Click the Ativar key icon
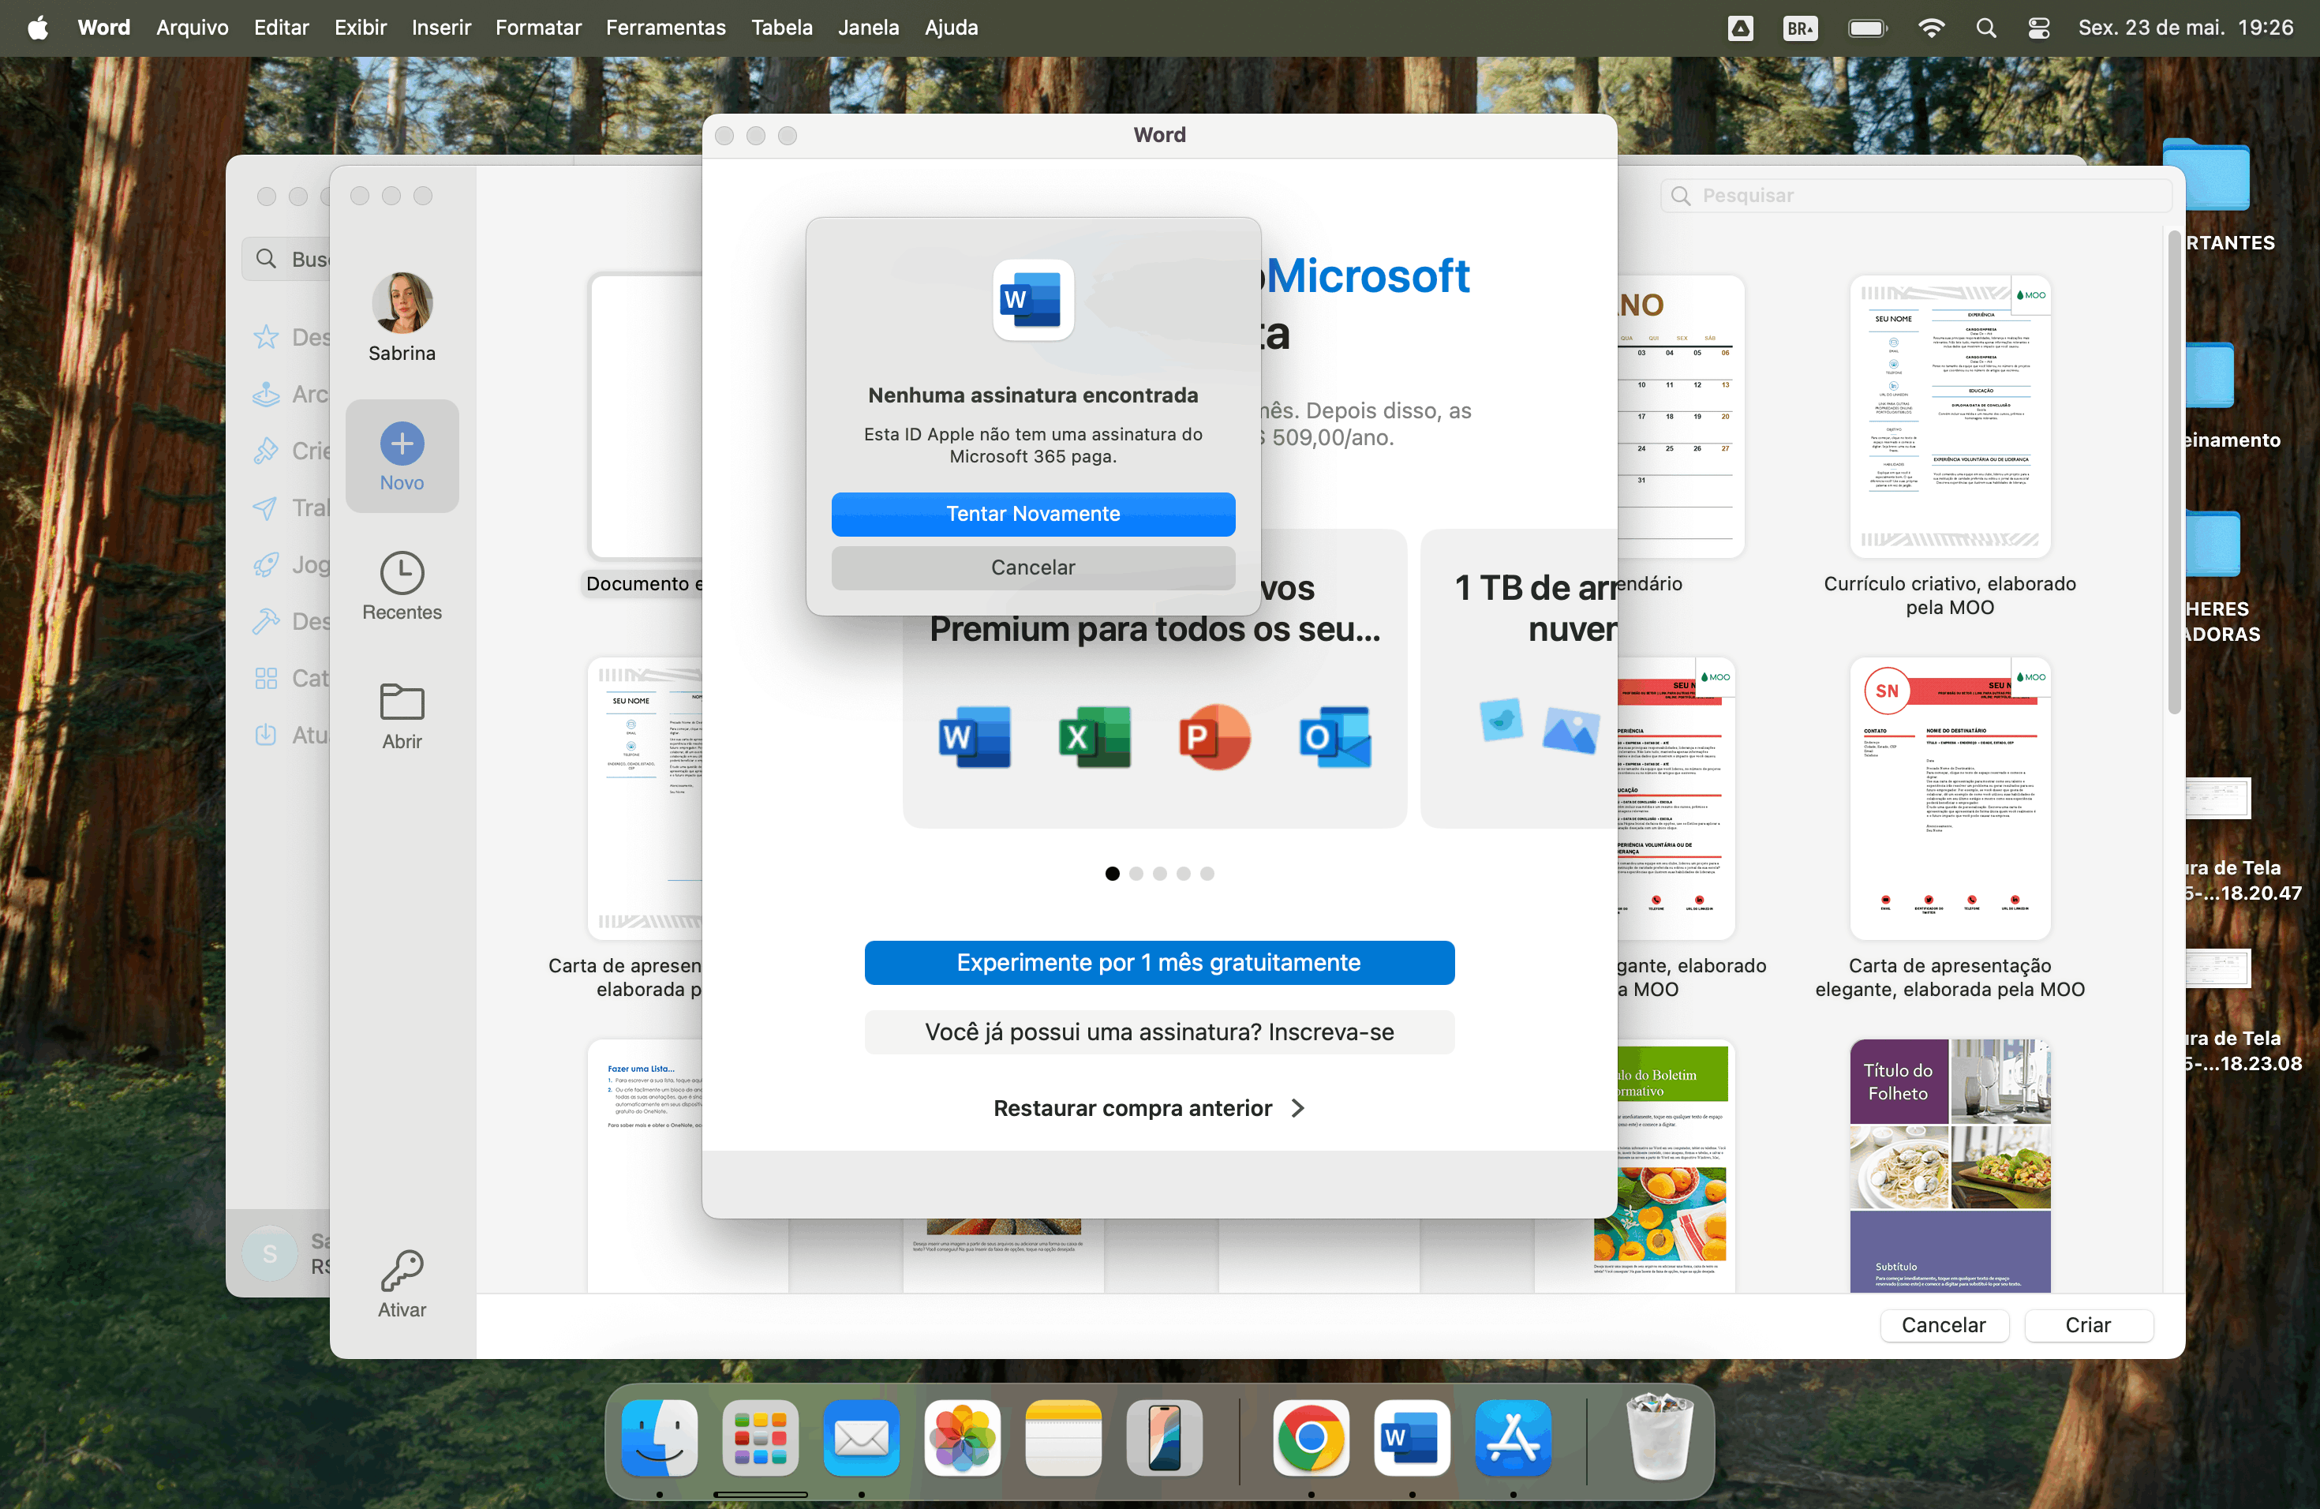 point(402,1270)
